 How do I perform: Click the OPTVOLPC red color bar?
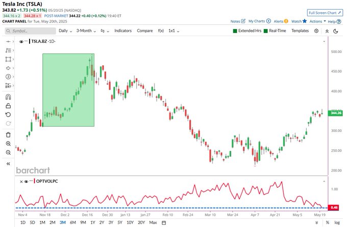[35, 181]
